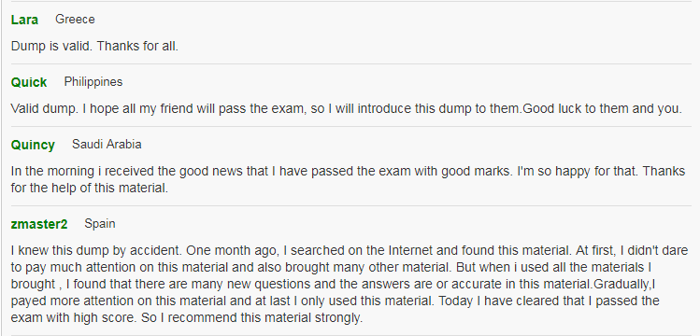Click the line 'exam with high score. So I recommend'

[187, 318]
